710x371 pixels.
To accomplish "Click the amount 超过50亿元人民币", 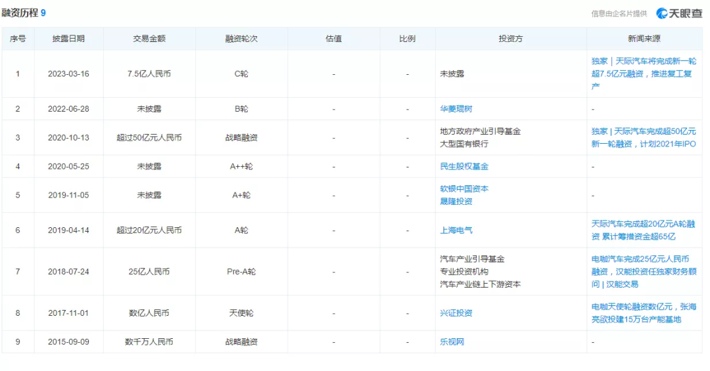I will (x=149, y=137).
